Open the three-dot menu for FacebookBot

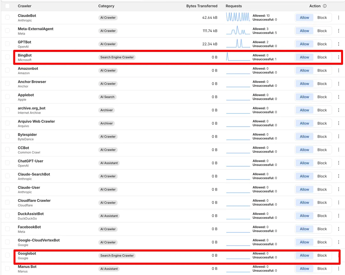tap(338, 229)
